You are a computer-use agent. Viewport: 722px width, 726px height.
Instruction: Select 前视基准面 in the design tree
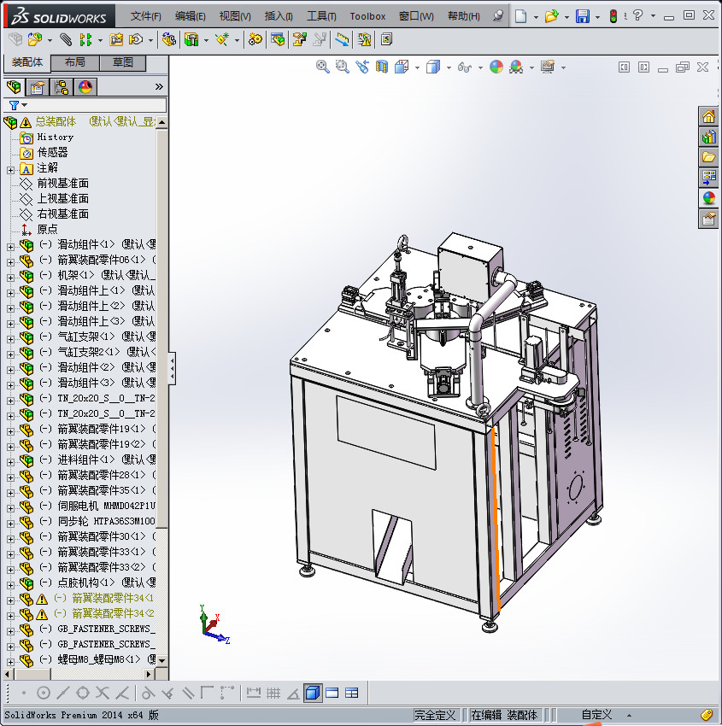[x=62, y=184]
